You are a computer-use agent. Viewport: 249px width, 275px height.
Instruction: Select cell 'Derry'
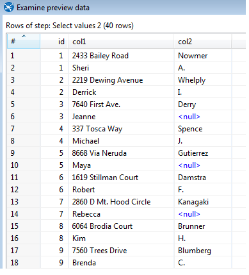pyautogui.click(x=203, y=104)
